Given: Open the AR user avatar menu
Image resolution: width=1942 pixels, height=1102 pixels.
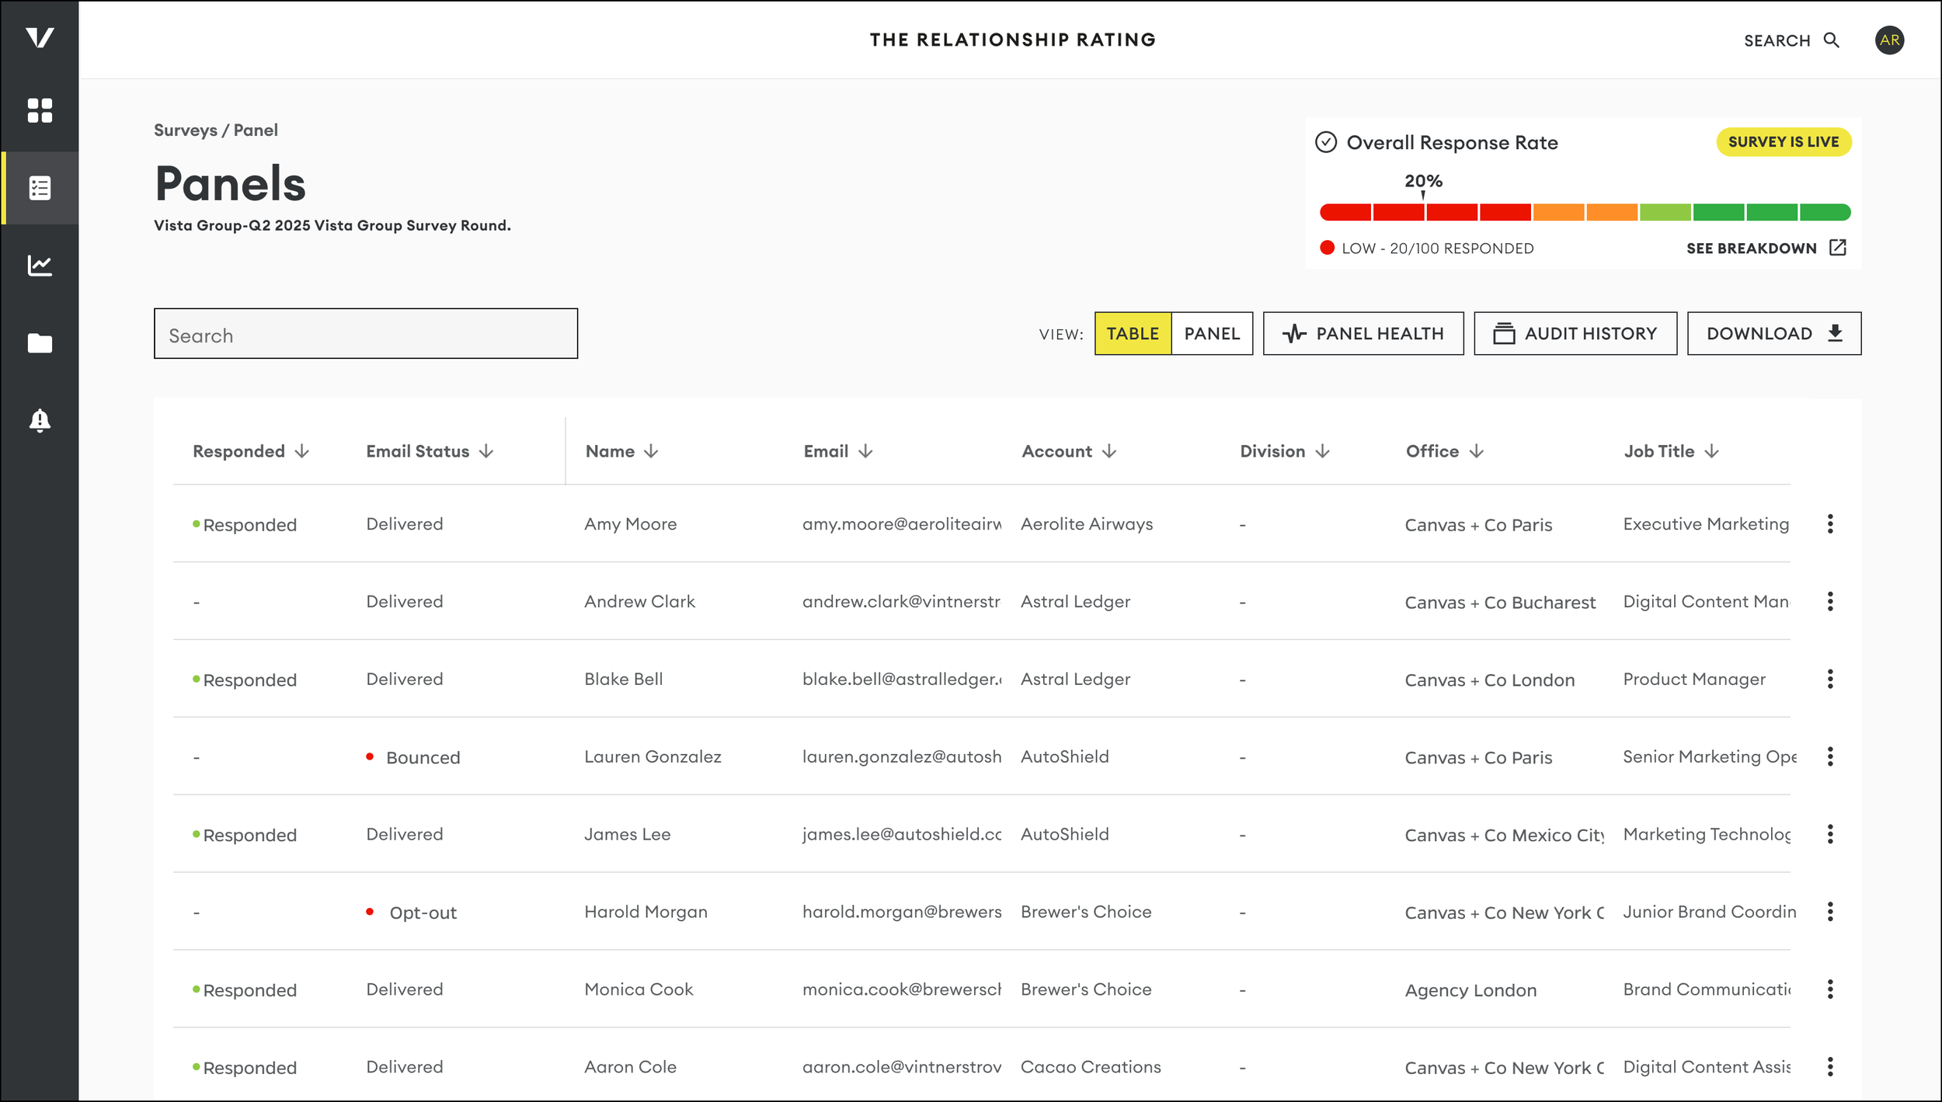Looking at the screenshot, I should tap(1889, 40).
